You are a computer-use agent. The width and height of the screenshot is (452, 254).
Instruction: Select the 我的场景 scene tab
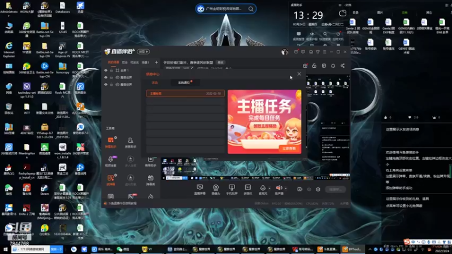114,62
